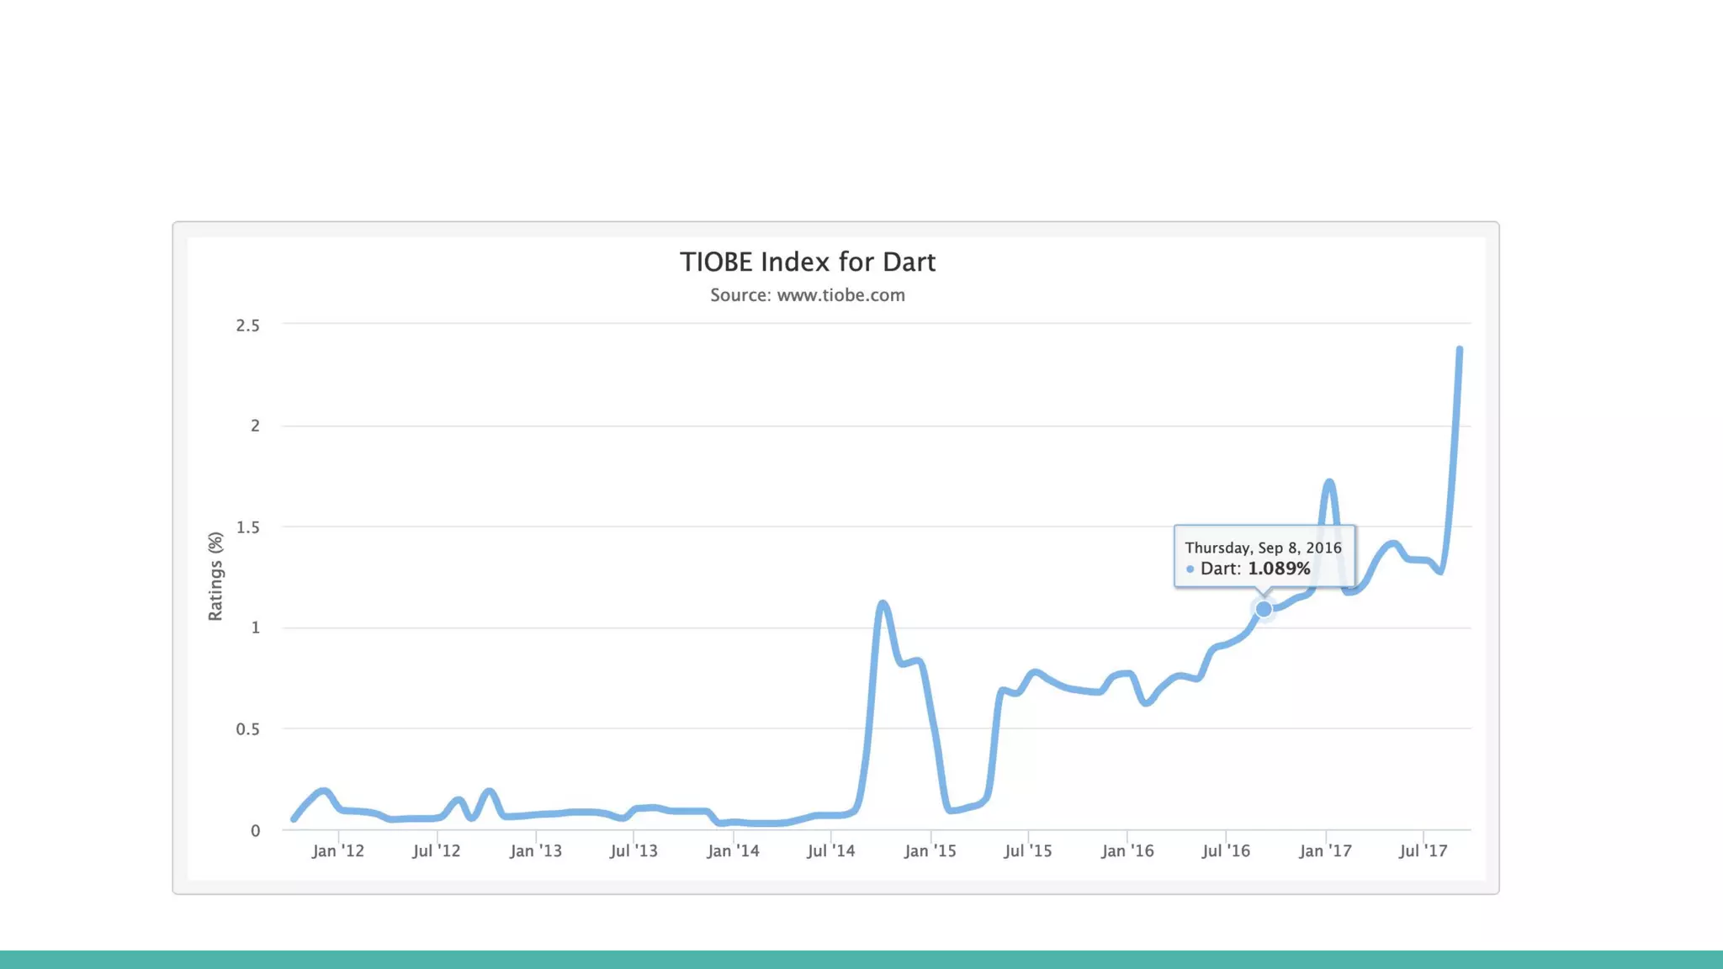
Task: Click the Jan '12 x-axis label
Action: click(x=337, y=850)
